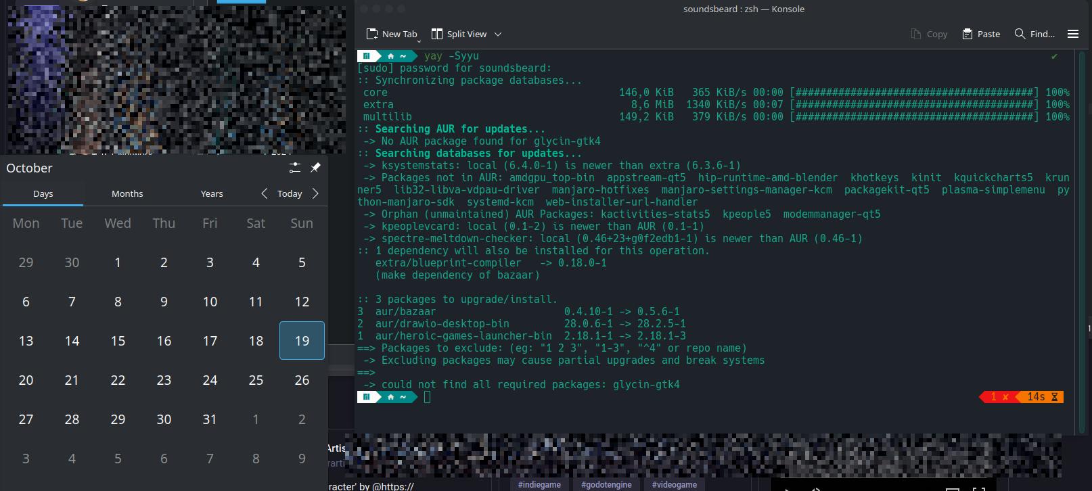Open the #indiegame hashtag link
1092x491 pixels.
[539, 485]
